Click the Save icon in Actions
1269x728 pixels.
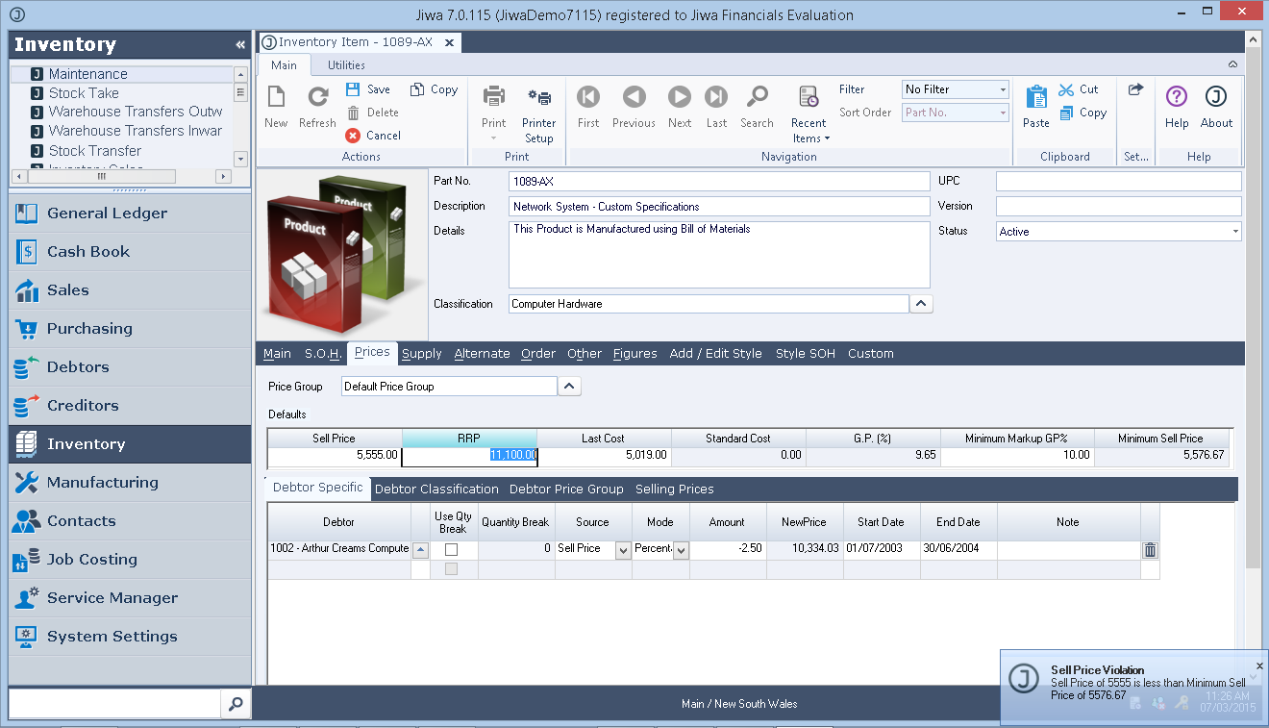tap(354, 89)
